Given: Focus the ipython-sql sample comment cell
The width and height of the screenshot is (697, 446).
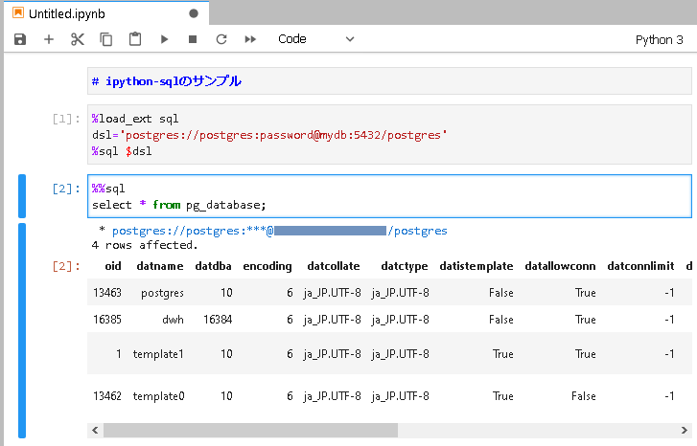Looking at the screenshot, I should pyautogui.click(x=389, y=81).
